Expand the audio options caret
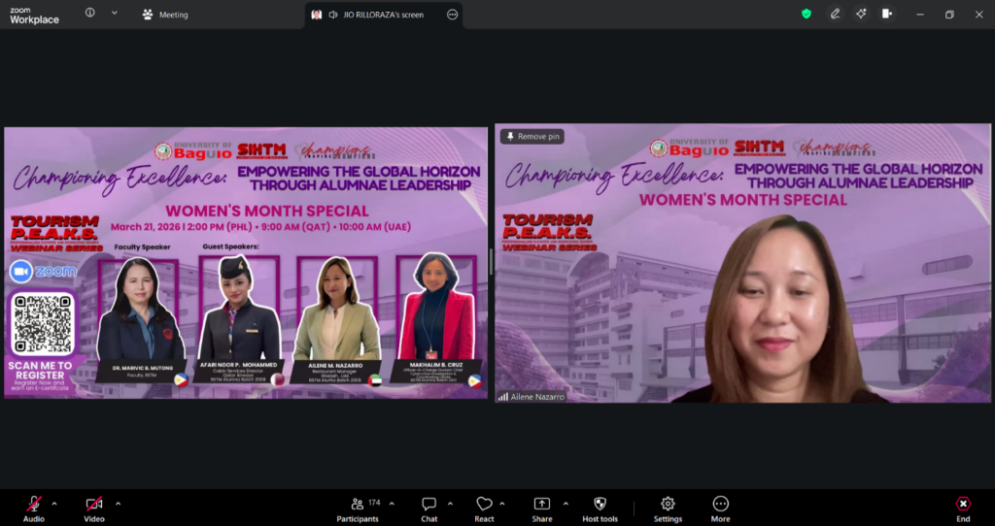Image resolution: width=995 pixels, height=526 pixels. pos(54,504)
